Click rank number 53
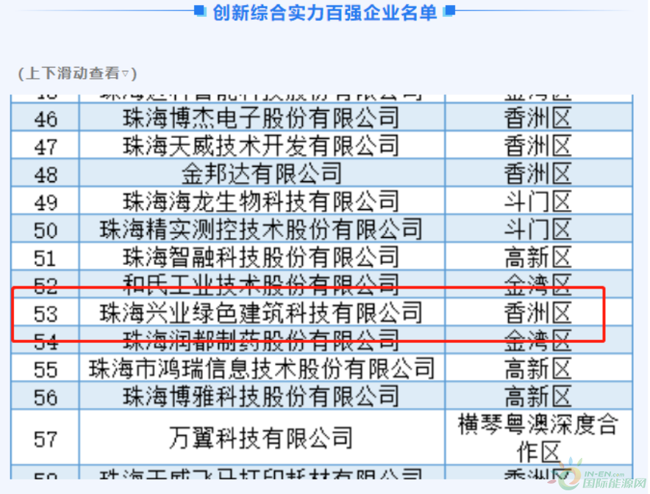 coord(46,314)
